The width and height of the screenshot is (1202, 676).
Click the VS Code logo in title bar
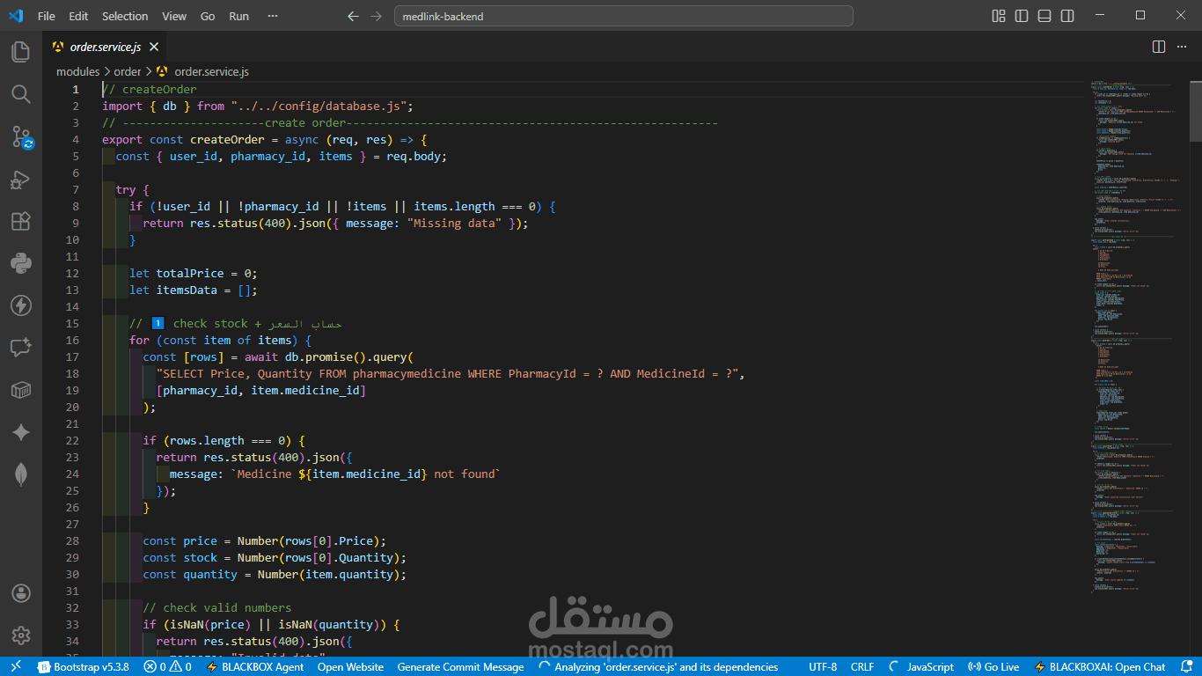(x=16, y=16)
